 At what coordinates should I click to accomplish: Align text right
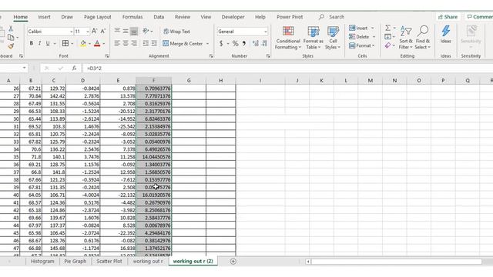134,43
